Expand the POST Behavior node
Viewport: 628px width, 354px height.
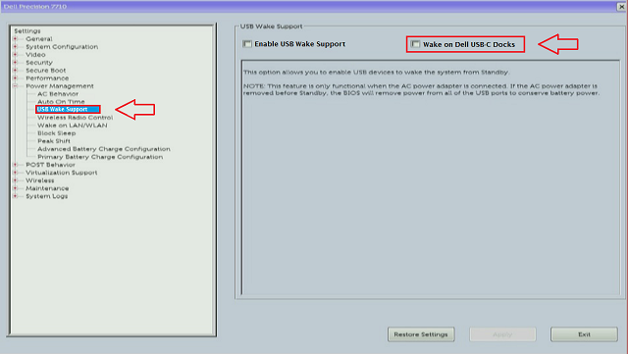[x=16, y=165]
